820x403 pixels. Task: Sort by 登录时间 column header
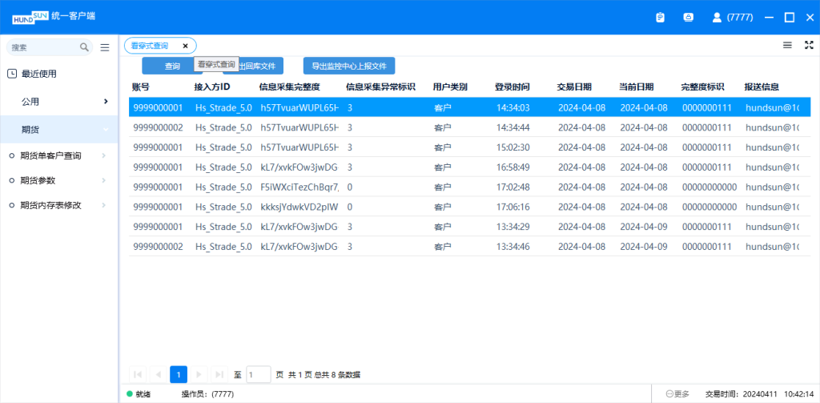click(512, 87)
